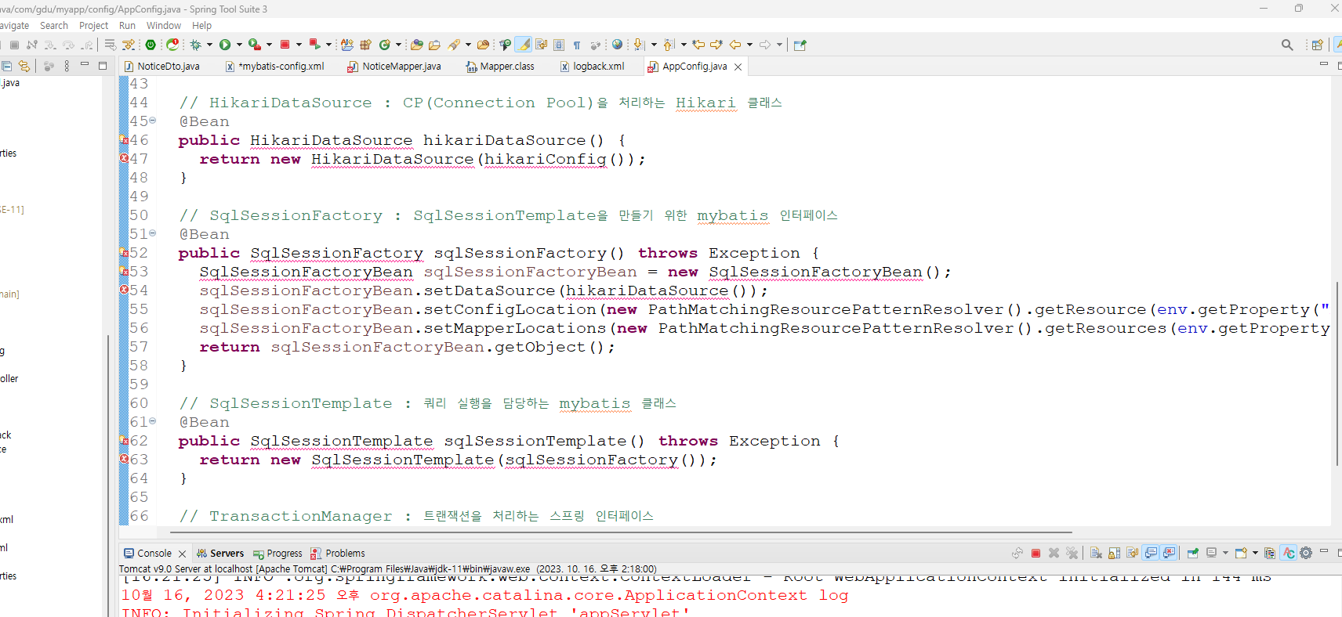Close the Console view tab
The width and height of the screenshot is (1342, 617).
[182, 554]
